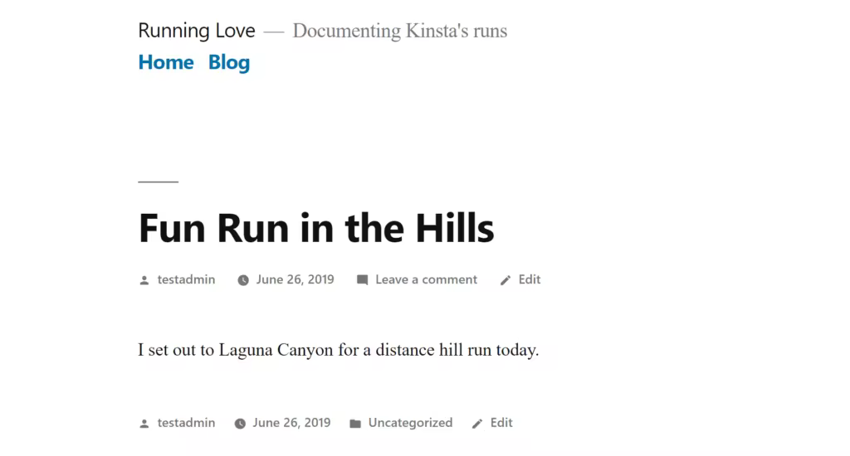The image size is (850, 456).
Task: Click the pencil icon after Uncategorized
Action: click(x=477, y=424)
